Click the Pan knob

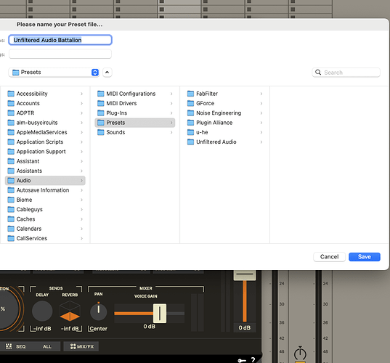[99, 311]
